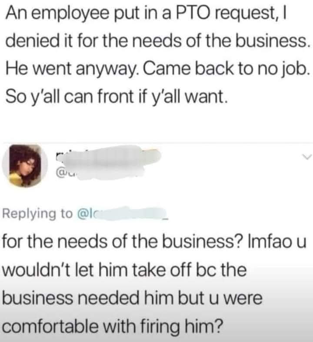Click reply line 'business needed him but u were'
The height and width of the screenshot is (342, 313).
click(132, 298)
